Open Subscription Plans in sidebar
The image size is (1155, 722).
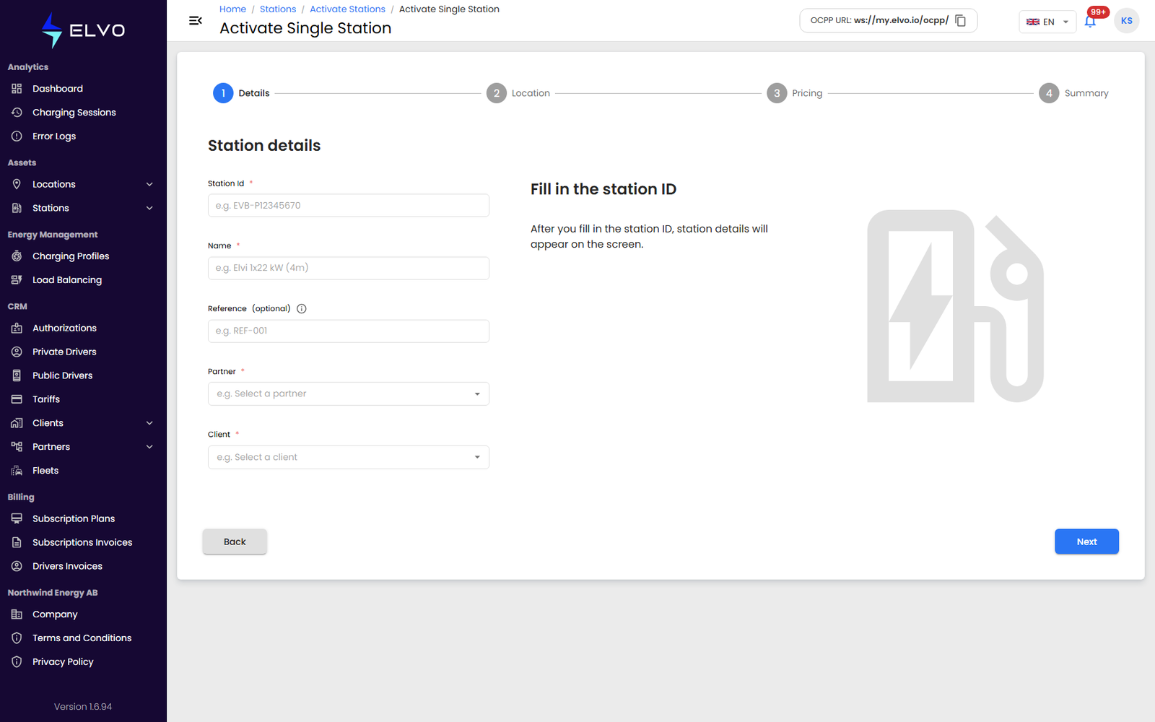83,518
